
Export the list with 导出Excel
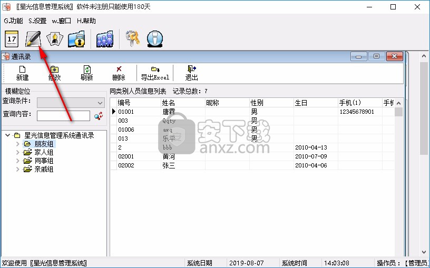155,73
